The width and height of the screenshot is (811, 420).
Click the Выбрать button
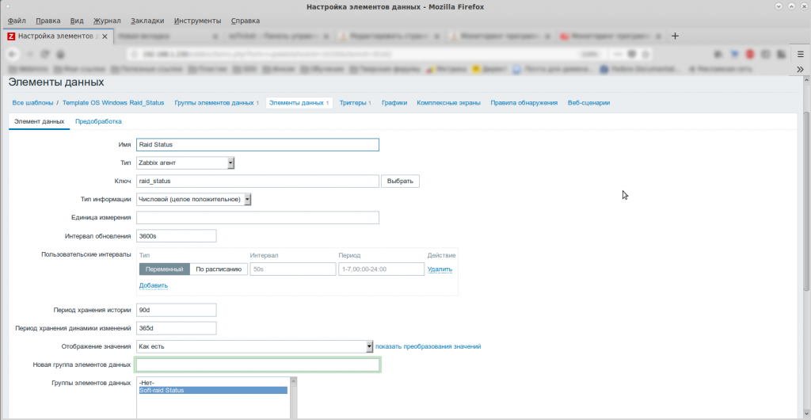[400, 181]
